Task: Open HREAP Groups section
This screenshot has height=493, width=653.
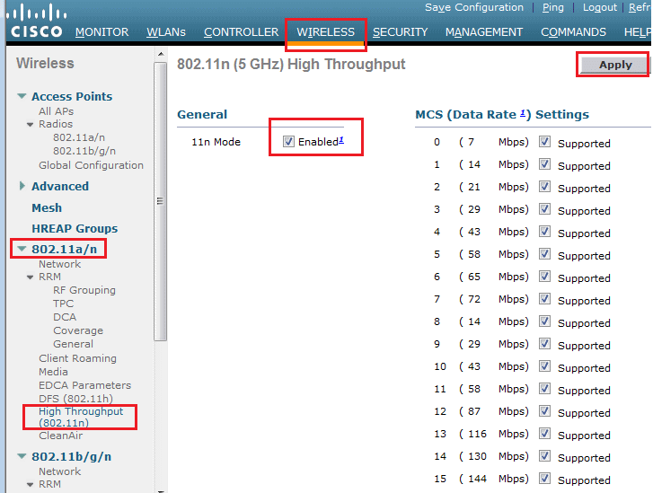Action: point(75,228)
